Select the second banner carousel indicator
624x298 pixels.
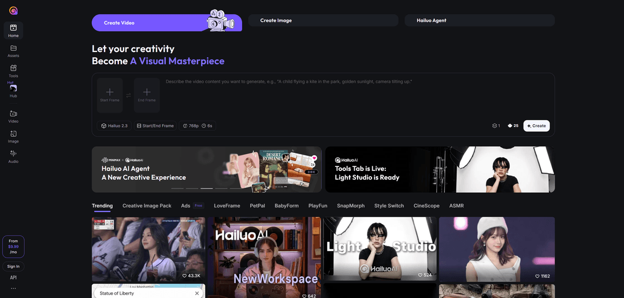192,188
